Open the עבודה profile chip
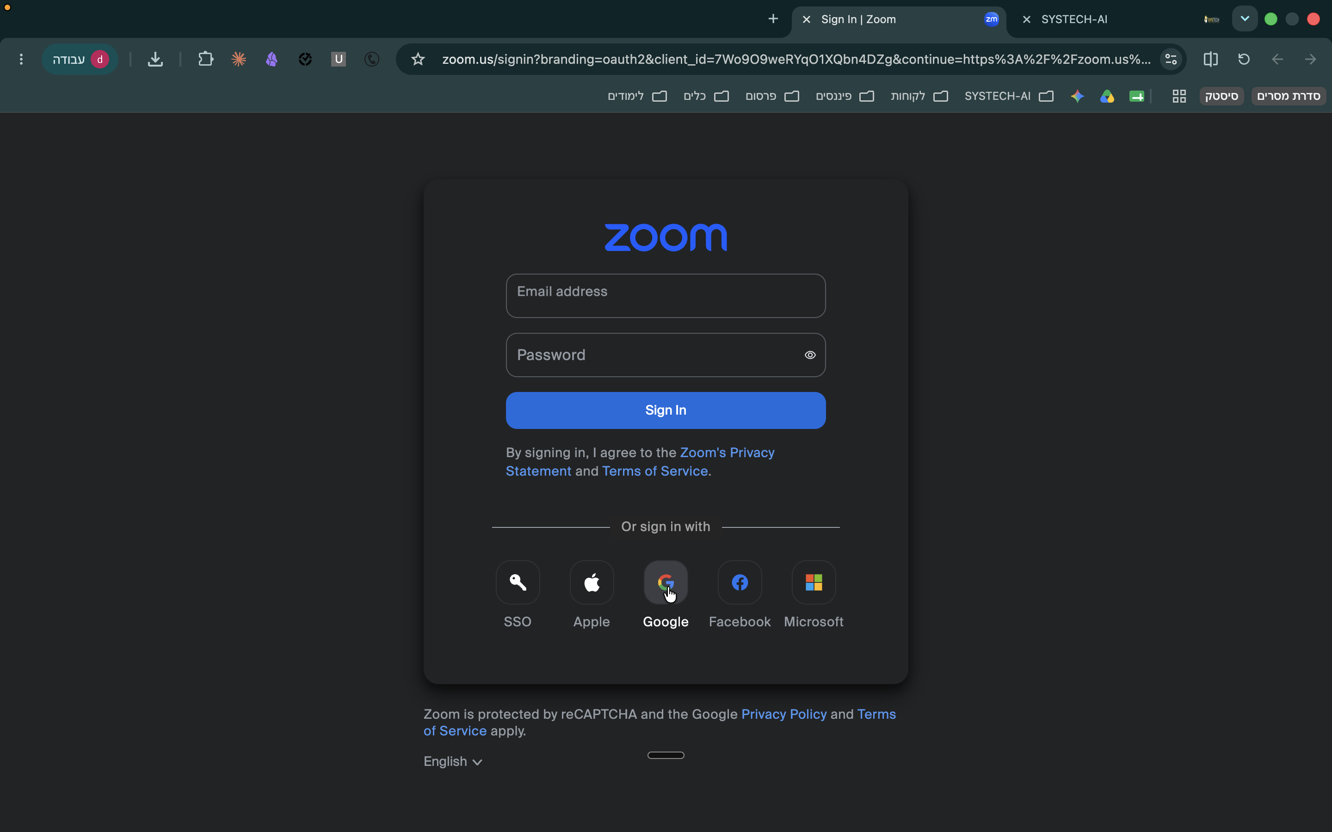 (x=80, y=59)
